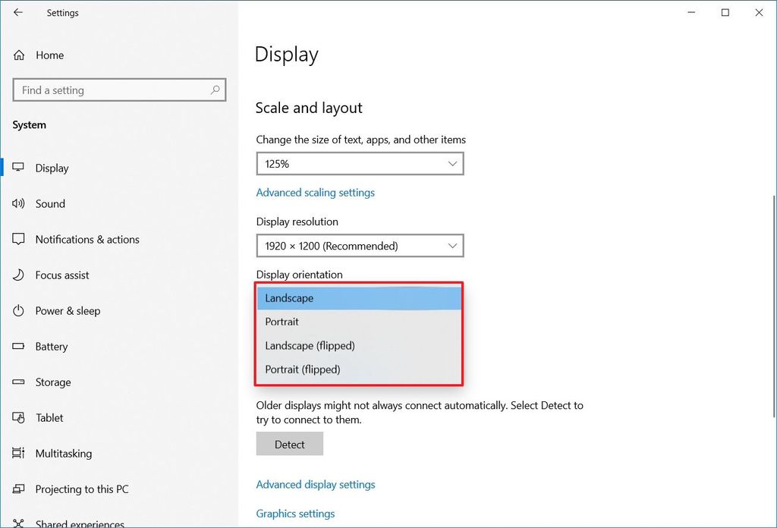Click the Find a setting search box
The width and height of the screenshot is (777, 528).
(x=119, y=90)
